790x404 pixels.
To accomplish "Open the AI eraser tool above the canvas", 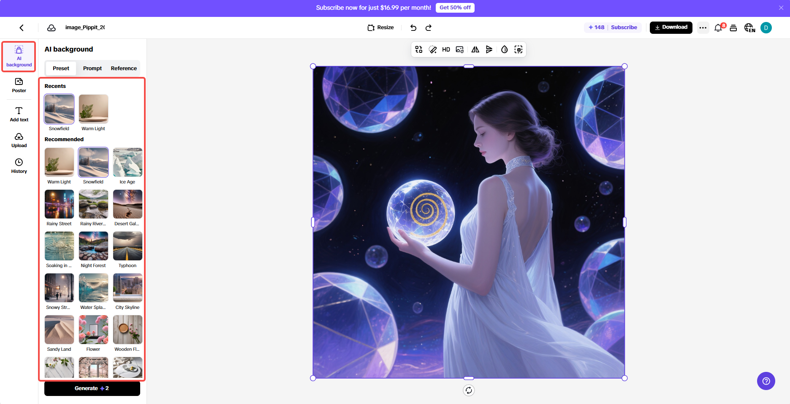I will coord(432,49).
